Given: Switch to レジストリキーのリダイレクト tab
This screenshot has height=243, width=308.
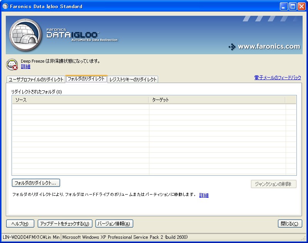Looking at the screenshot, I should 133,80.
